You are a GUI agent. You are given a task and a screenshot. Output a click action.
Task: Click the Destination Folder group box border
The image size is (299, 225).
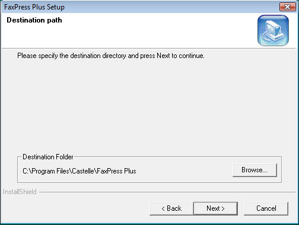[x=149, y=182]
